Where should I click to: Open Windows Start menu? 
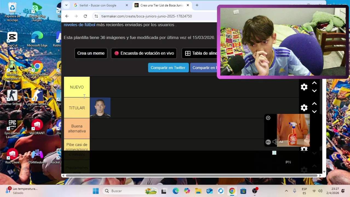pyautogui.click(x=96, y=191)
